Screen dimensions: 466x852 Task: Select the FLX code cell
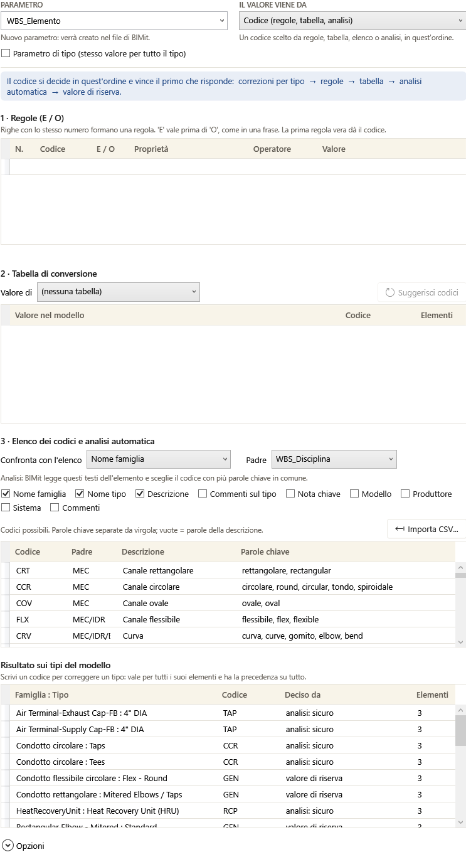(38, 620)
